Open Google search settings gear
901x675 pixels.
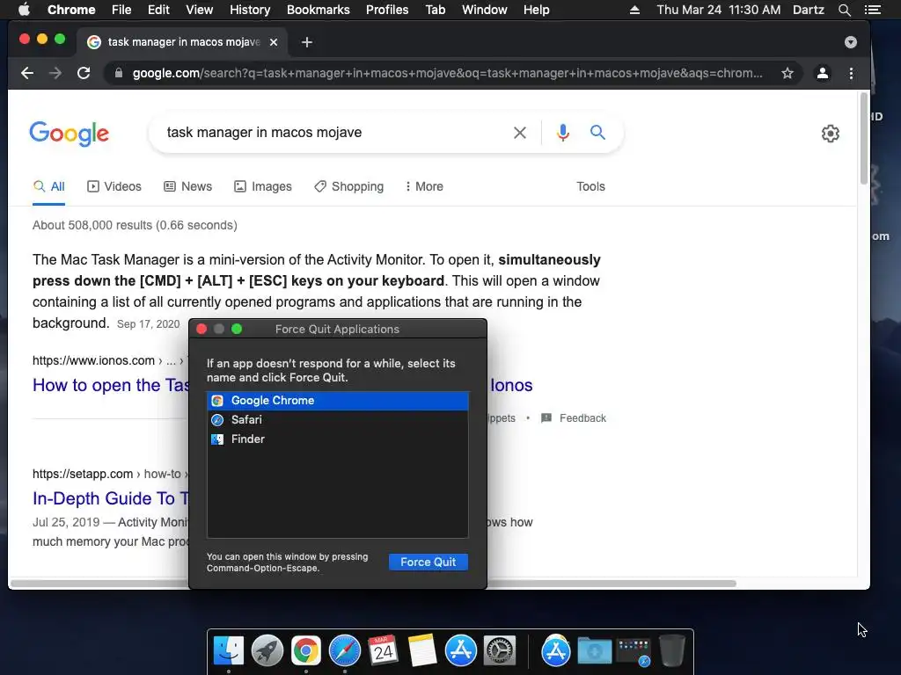tap(831, 134)
